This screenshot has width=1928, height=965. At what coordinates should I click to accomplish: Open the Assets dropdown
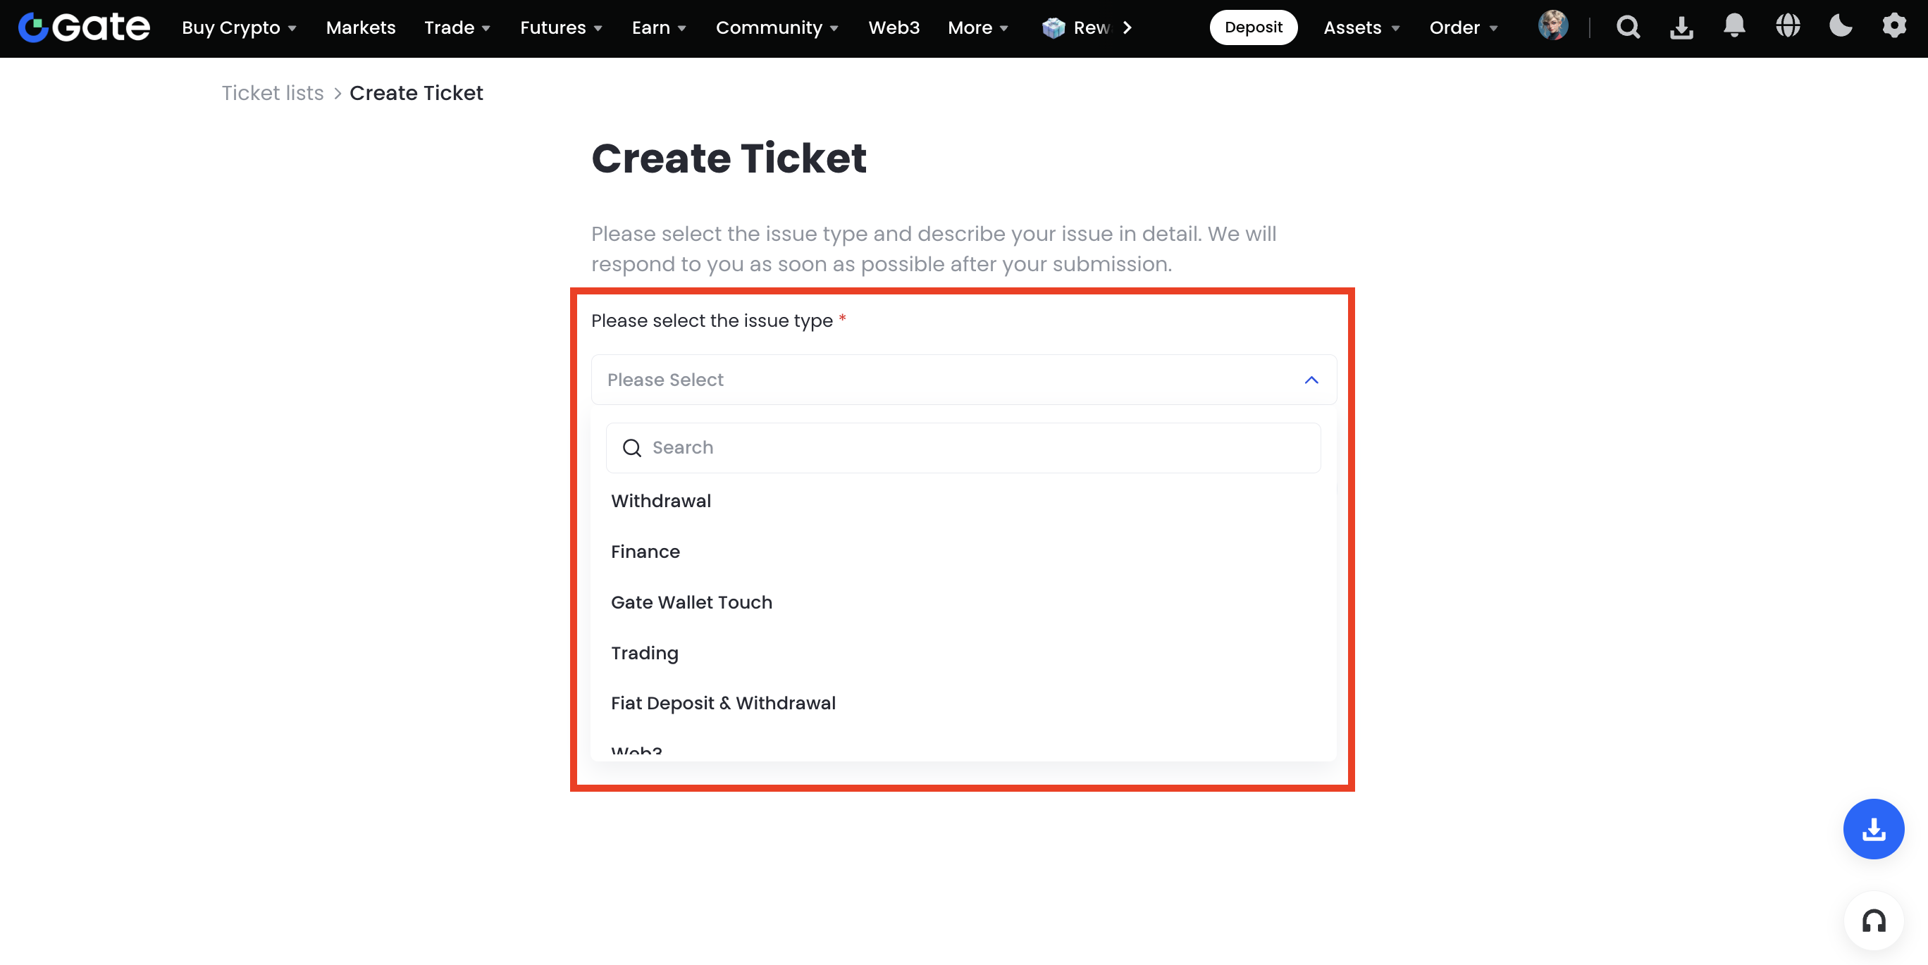tap(1361, 27)
